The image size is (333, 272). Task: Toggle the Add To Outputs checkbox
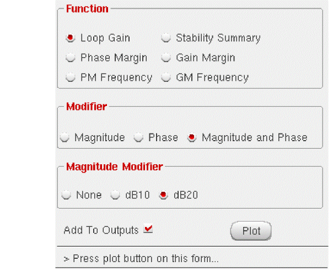click(x=148, y=230)
